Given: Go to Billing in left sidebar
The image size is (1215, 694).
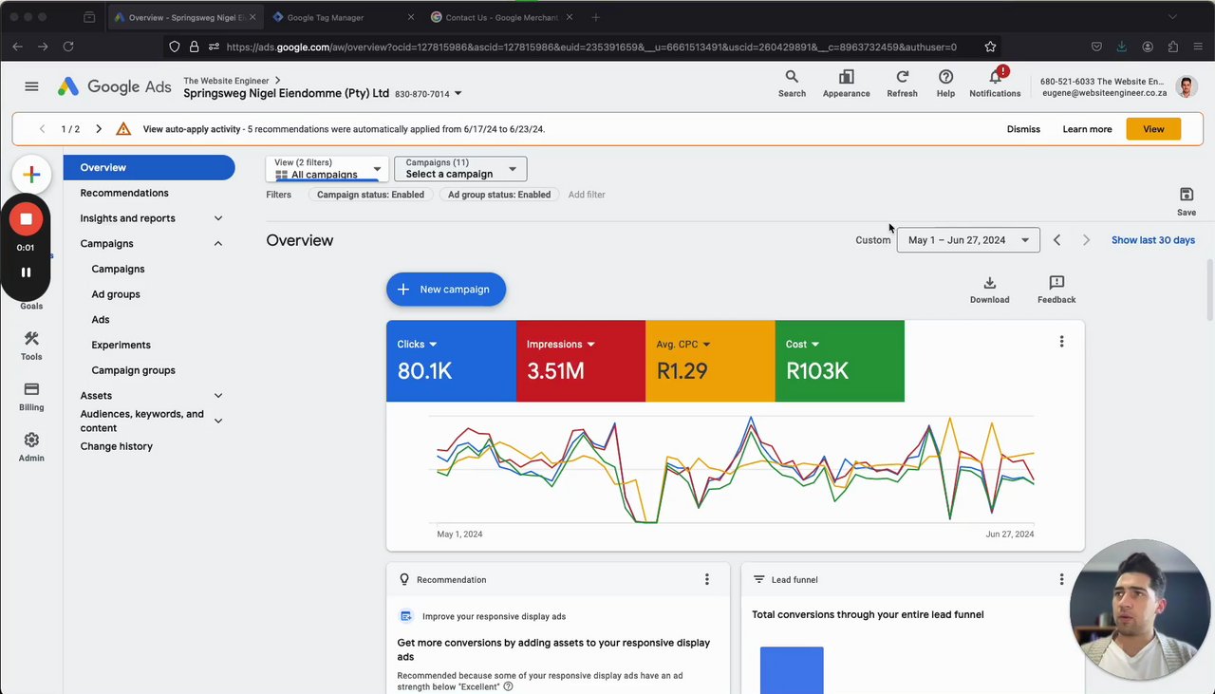Looking at the screenshot, I should [31, 397].
